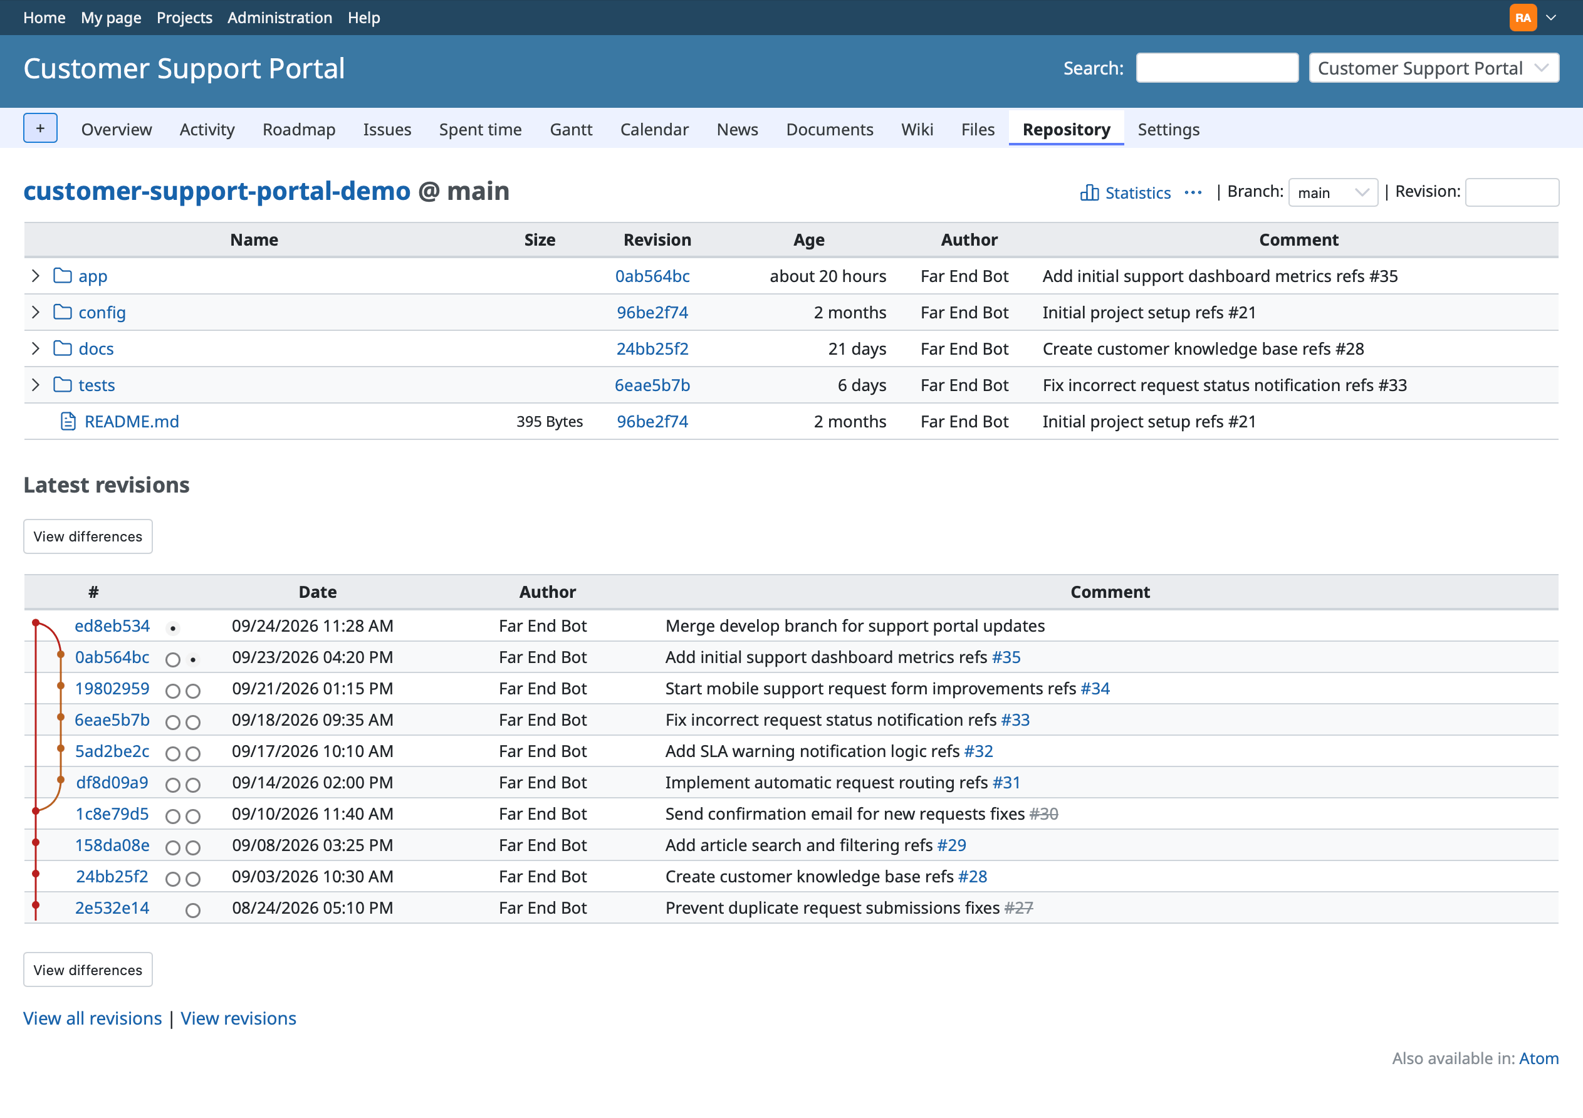The width and height of the screenshot is (1583, 1118).
Task: Select first radio for revision 0ab564bc
Action: (172, 660)
